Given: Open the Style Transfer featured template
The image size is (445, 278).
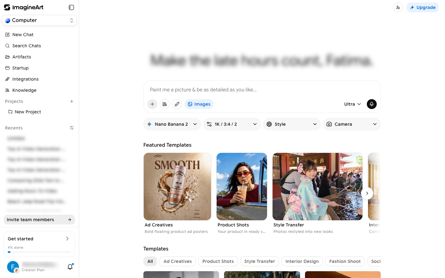Looking at the screenshot, I should point(317,187).
